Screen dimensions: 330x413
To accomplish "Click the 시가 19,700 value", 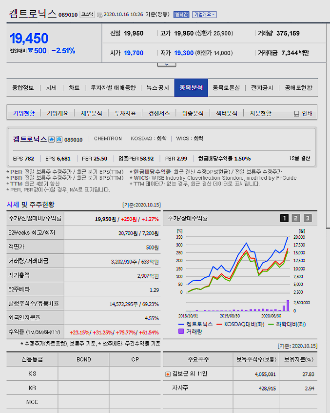I will pos(134,53).
